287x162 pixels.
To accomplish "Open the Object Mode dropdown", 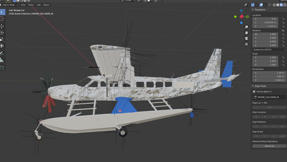I will 9,5.
